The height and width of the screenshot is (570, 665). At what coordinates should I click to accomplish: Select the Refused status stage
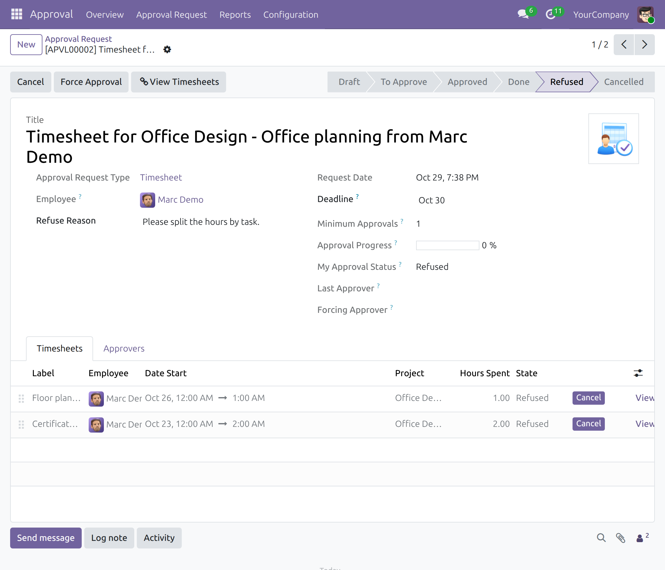(567, 82)
